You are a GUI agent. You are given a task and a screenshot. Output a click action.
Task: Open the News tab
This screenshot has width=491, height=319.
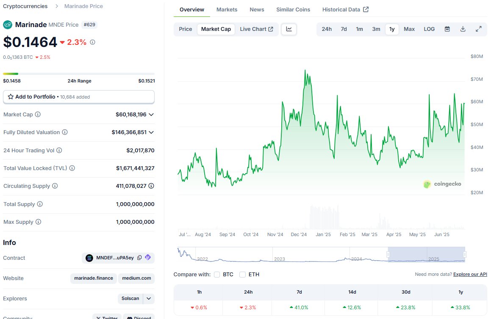(257, 10)
